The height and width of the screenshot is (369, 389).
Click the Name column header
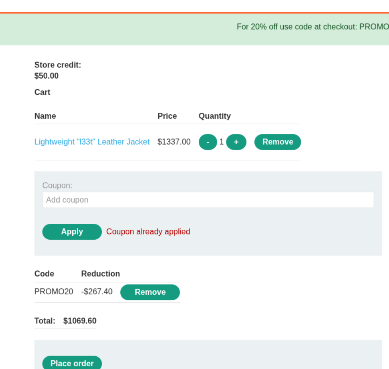coord(45,116)
